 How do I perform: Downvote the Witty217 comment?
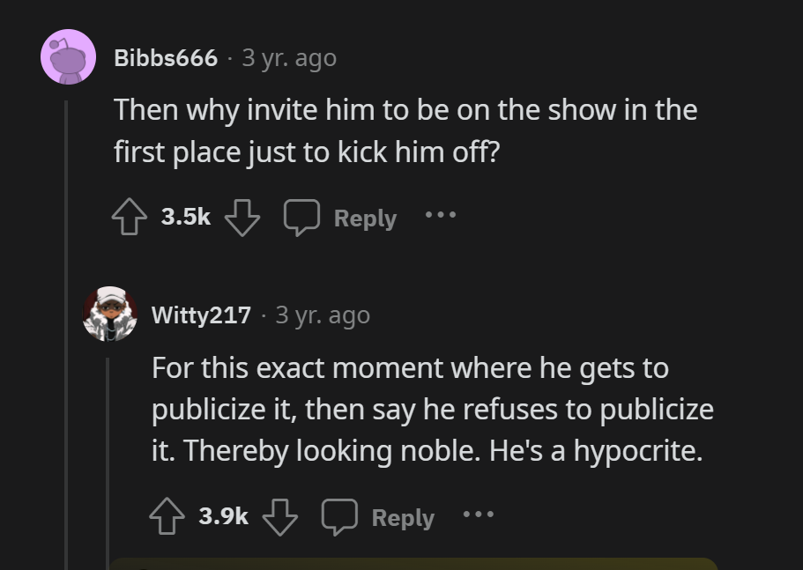[280, 517]
